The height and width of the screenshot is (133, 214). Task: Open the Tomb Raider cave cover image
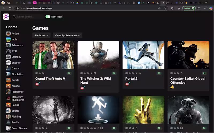click(53, 110)
